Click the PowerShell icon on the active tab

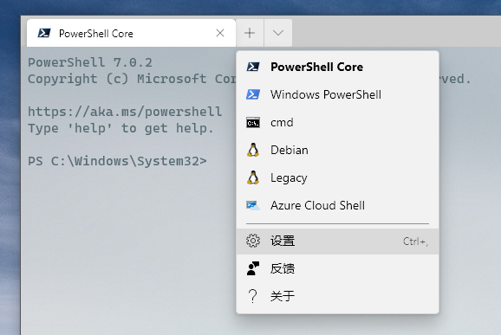pos(44,33)
